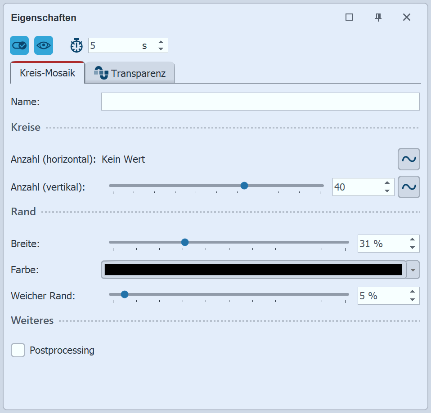Close the Eigenschaften panel
The height and width of the screenshot is (413, 431).
click(407, 18)
